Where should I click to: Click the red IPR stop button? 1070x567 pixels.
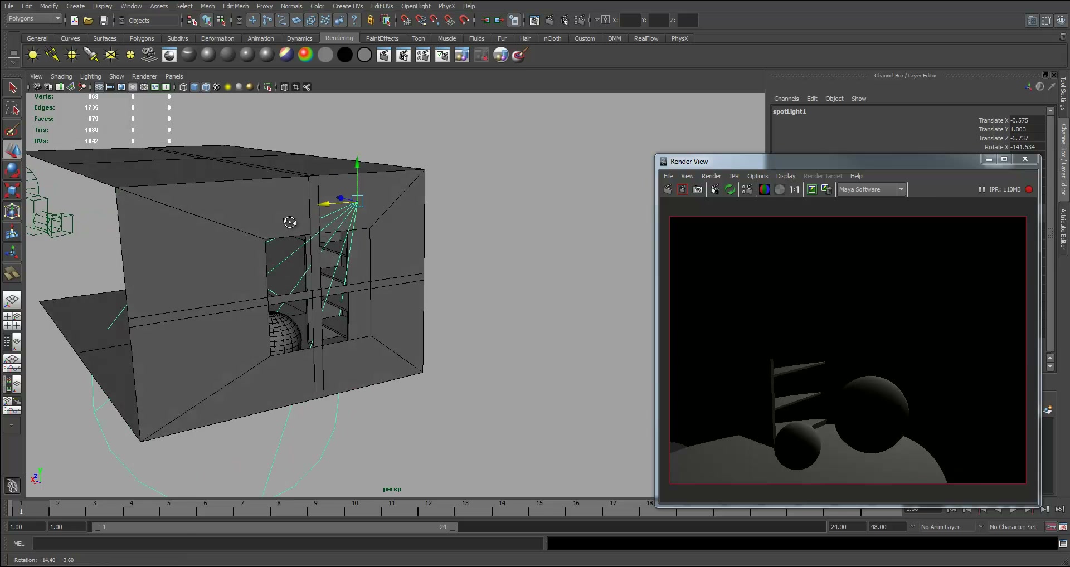coord(1029,189)
